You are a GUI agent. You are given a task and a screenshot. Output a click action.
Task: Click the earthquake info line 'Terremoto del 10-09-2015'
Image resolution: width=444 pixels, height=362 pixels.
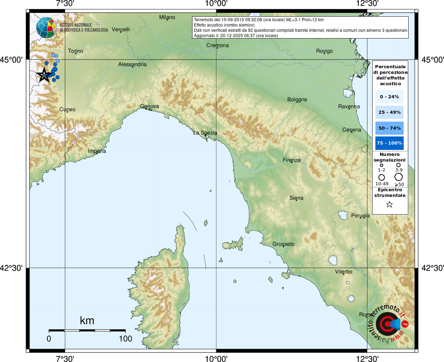click(259, 20)
